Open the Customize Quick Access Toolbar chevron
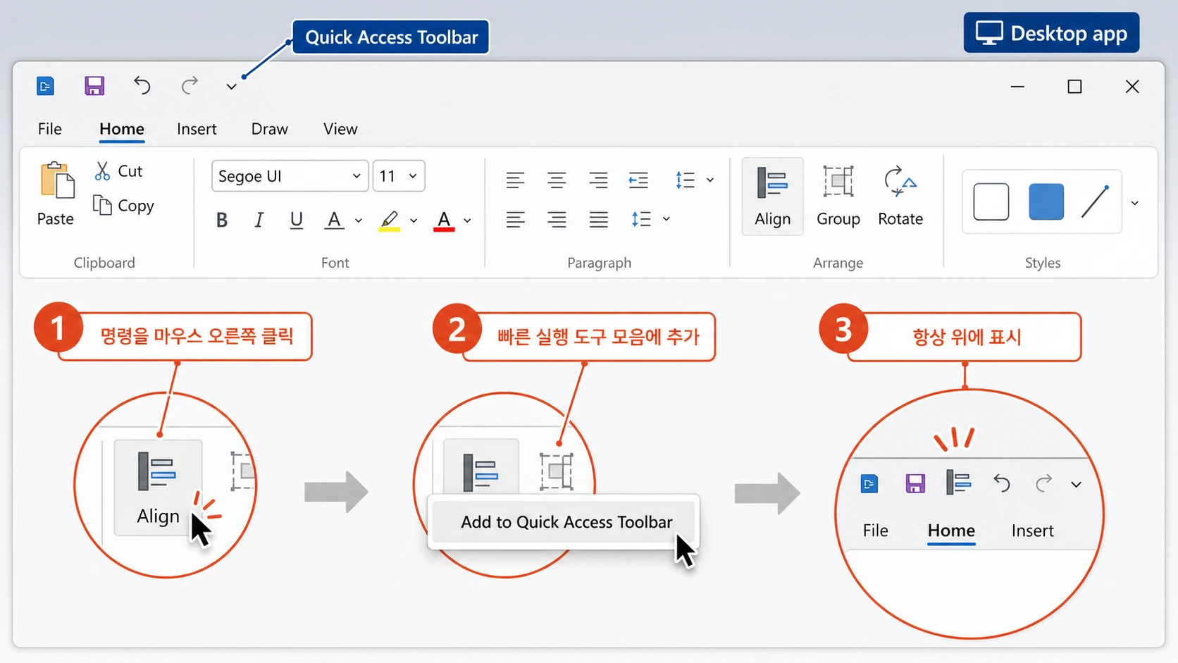The image size is (1178, 663). 231,87
